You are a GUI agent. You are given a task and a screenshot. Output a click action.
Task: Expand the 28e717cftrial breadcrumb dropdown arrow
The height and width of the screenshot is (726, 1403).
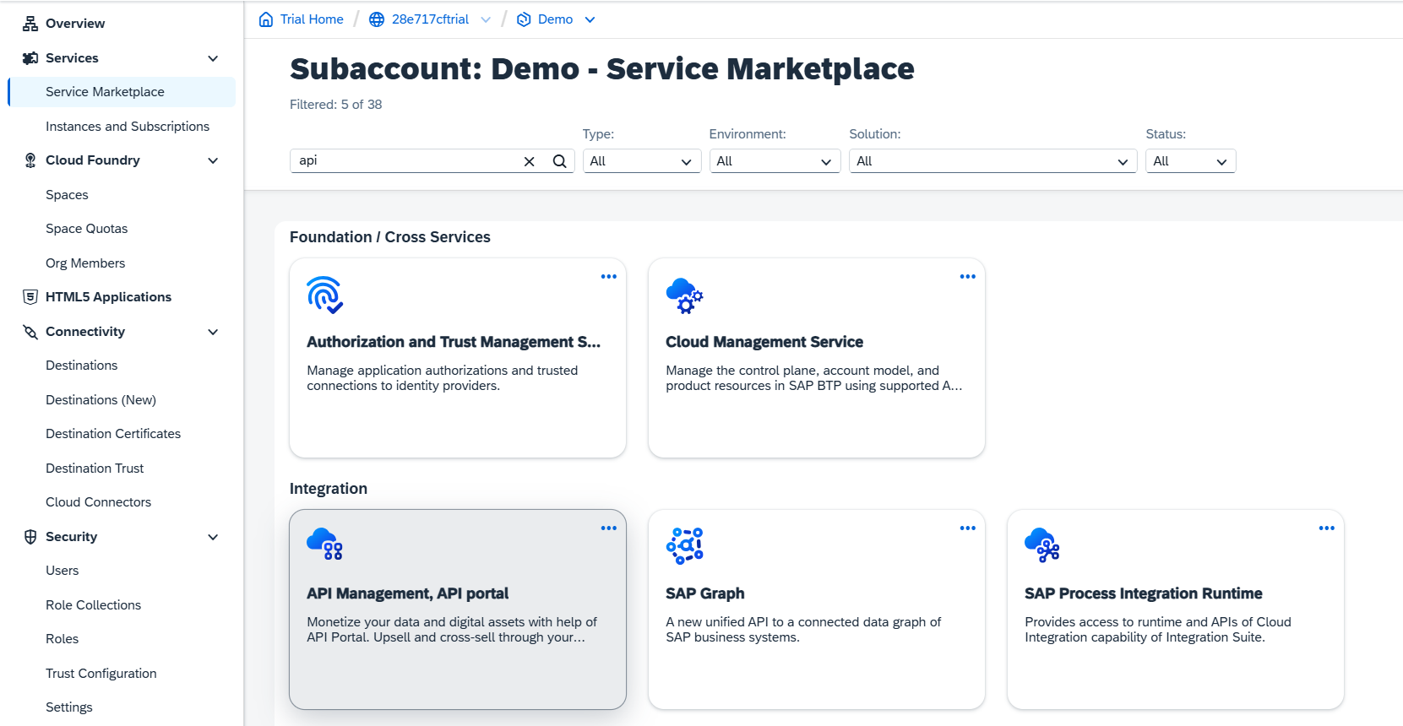point(486,19)
